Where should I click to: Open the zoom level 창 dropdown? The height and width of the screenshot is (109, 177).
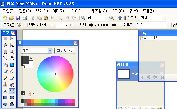click(106, 18)
